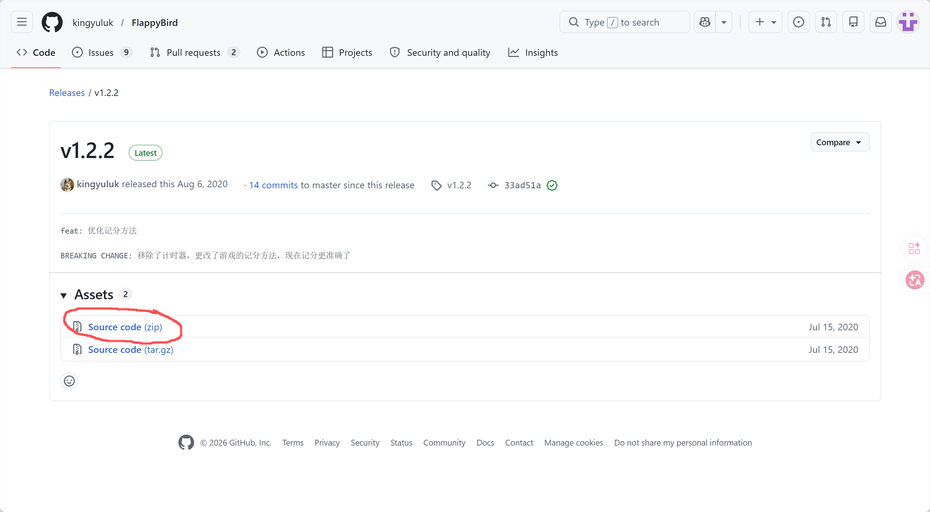930x512 pixels.
Task: Expand the Copilot dropdown arrow
Action: [x=724, y=22]
